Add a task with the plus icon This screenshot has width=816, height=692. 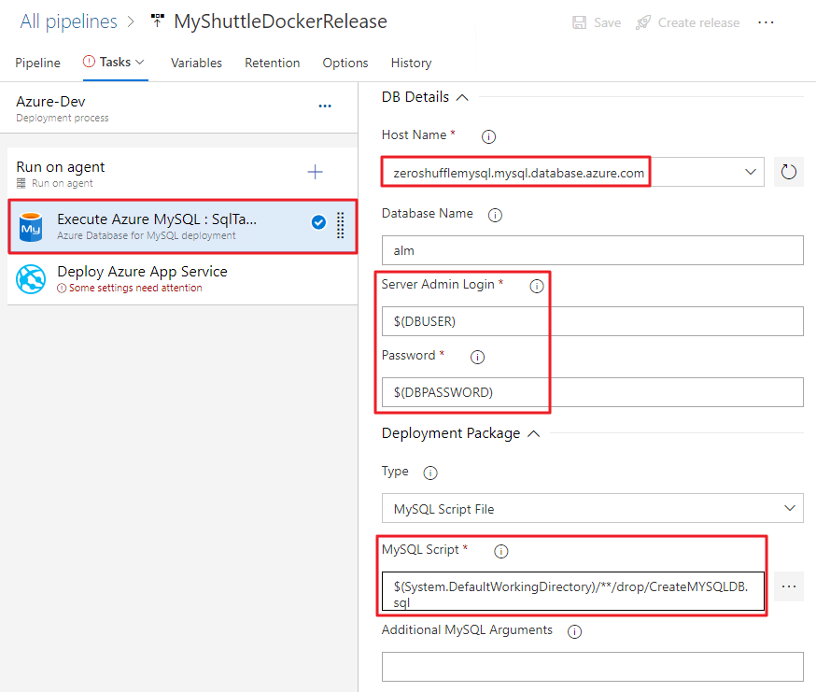click(x=315, y=172)
